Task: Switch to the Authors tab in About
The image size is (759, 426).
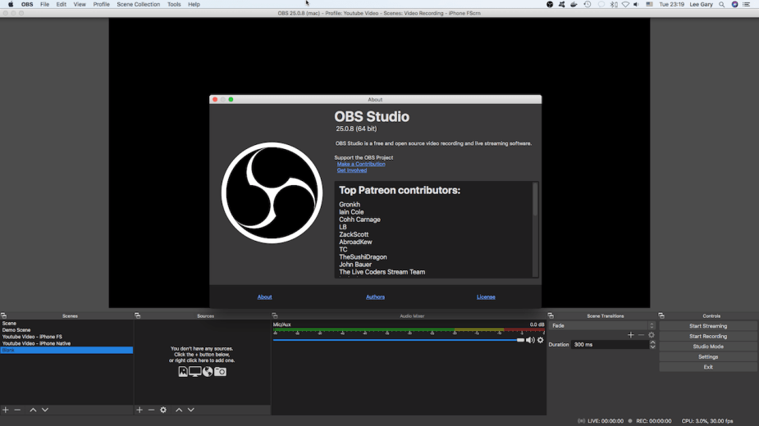Action: click(x=375, y=297)
